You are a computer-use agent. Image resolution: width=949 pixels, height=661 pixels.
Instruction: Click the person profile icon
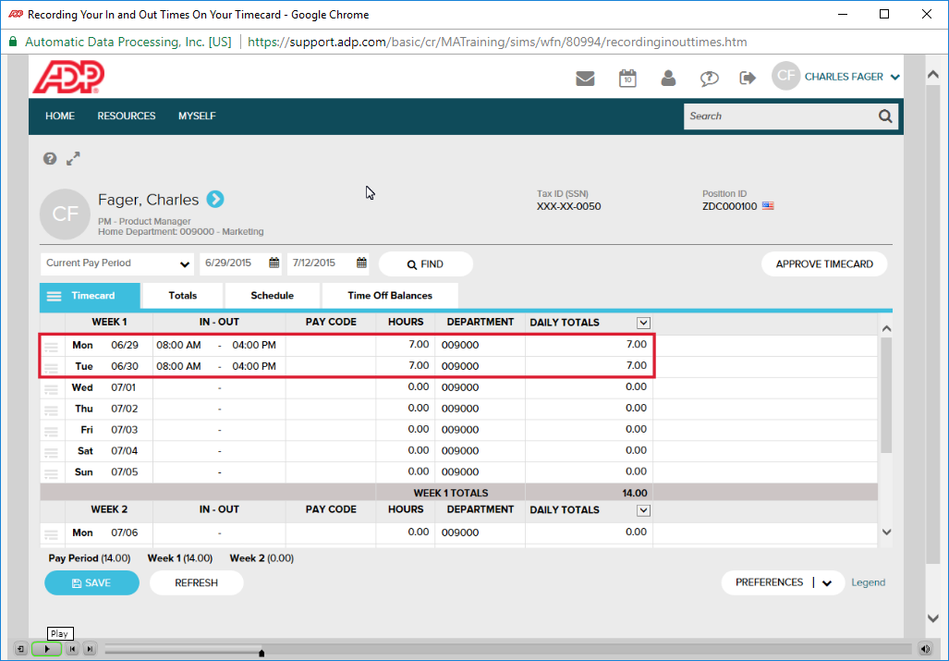click(668, 79)
